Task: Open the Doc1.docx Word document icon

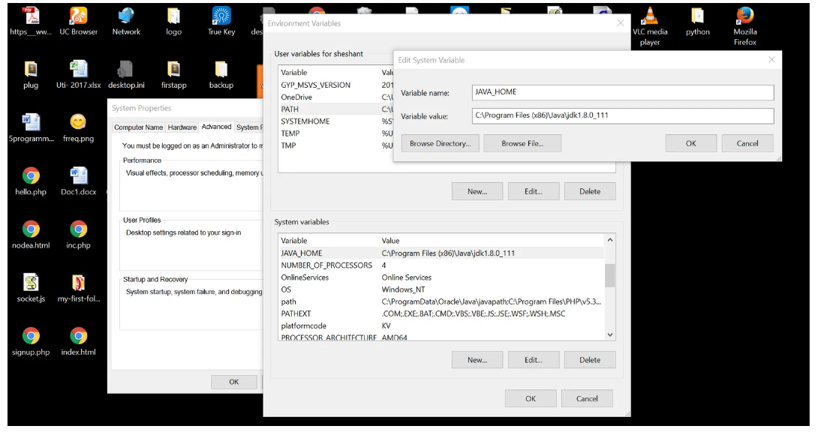Action: pos(78,177)
